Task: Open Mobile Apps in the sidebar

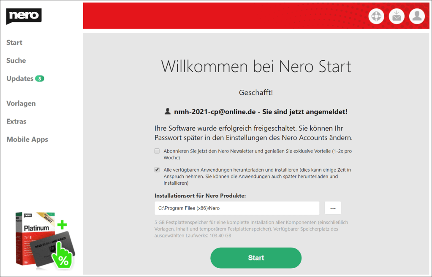Action: coord(27,140)
